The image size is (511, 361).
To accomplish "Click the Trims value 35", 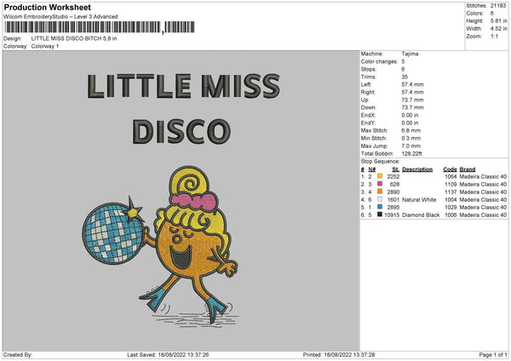I will 405,77.
